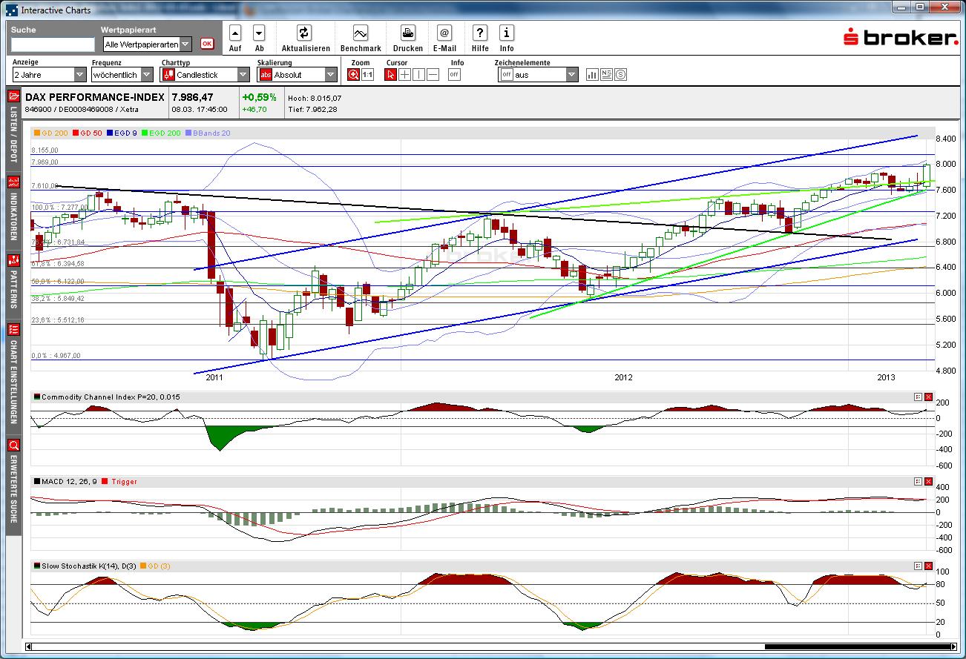Screen dimensions: 966x659
Task: Click the 2012 time axis label
Action: (x=624, y=378)
